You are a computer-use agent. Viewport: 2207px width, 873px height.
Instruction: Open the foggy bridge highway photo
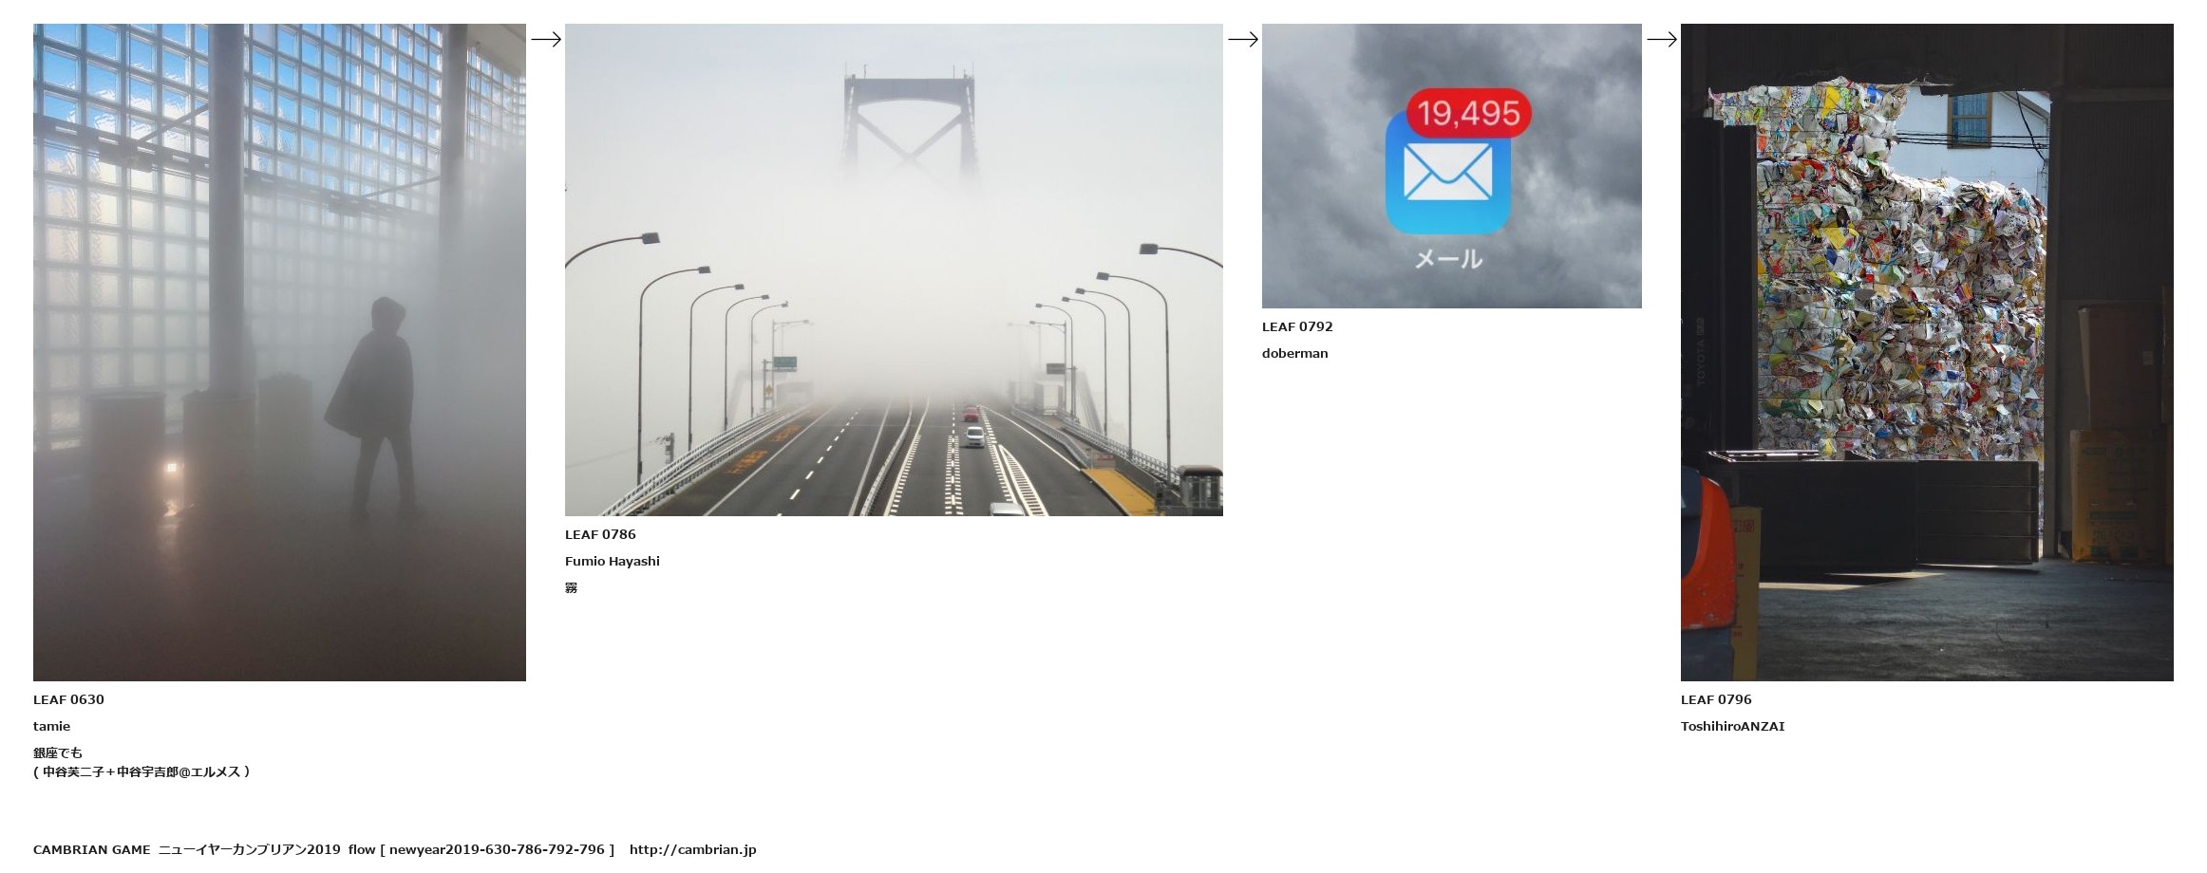coord(894,269)
